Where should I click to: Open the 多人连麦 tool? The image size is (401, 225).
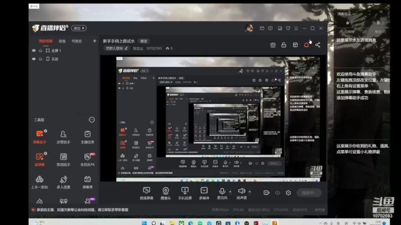(x=64, y=182)
